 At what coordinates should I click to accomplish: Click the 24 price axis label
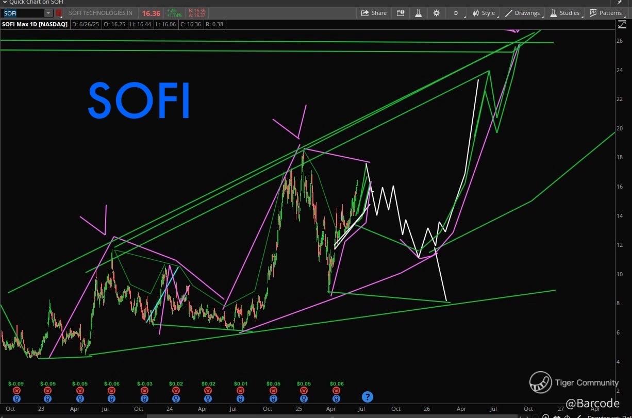click(x=621, y=70)
